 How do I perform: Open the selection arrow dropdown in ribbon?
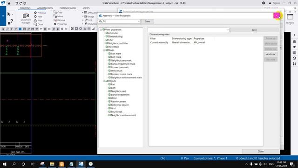(x=13, y=14)
